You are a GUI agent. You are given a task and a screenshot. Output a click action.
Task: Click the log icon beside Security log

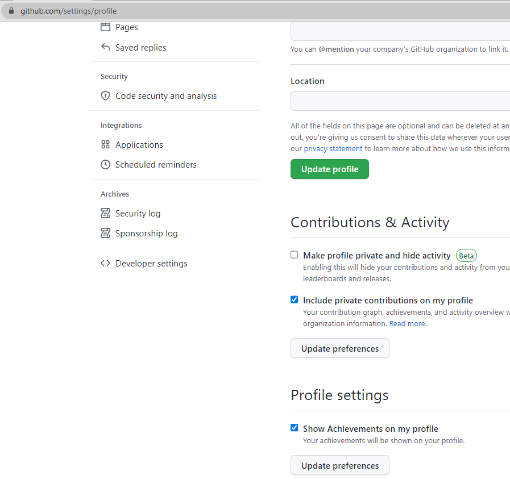pos(105,213)
